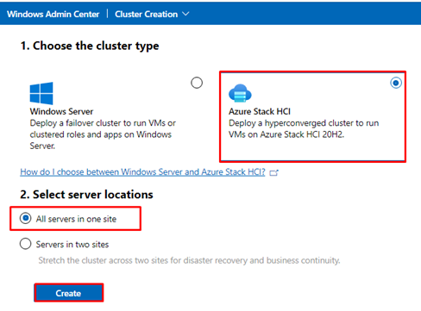Click the Windows logo icon
This screenshot has height=311, width=421.
tap(41, 93)
